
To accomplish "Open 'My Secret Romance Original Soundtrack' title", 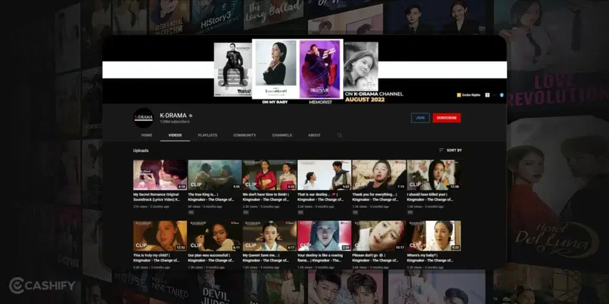I will point(156,197).
